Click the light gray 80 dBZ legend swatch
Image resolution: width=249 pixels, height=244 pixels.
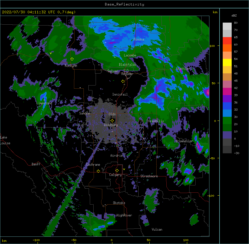(227, 26)
